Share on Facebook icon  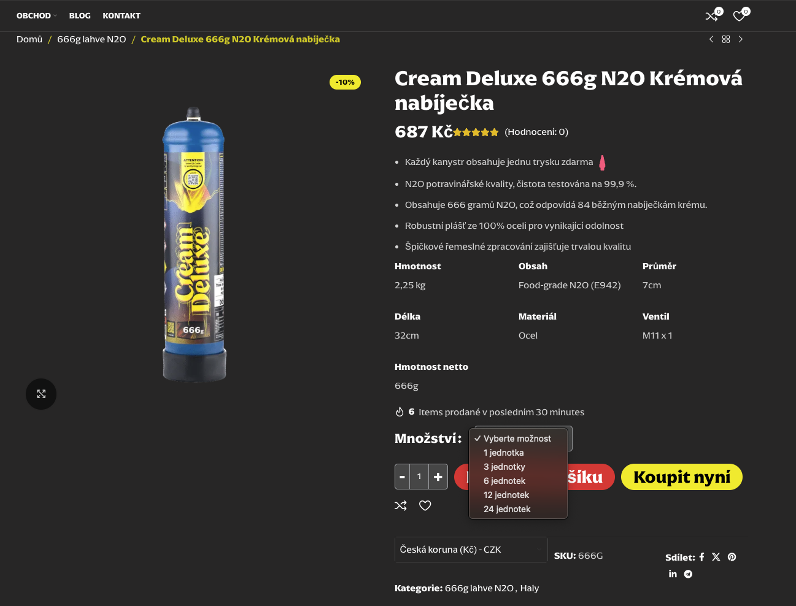pyautogui.click(x=701, y=557)
